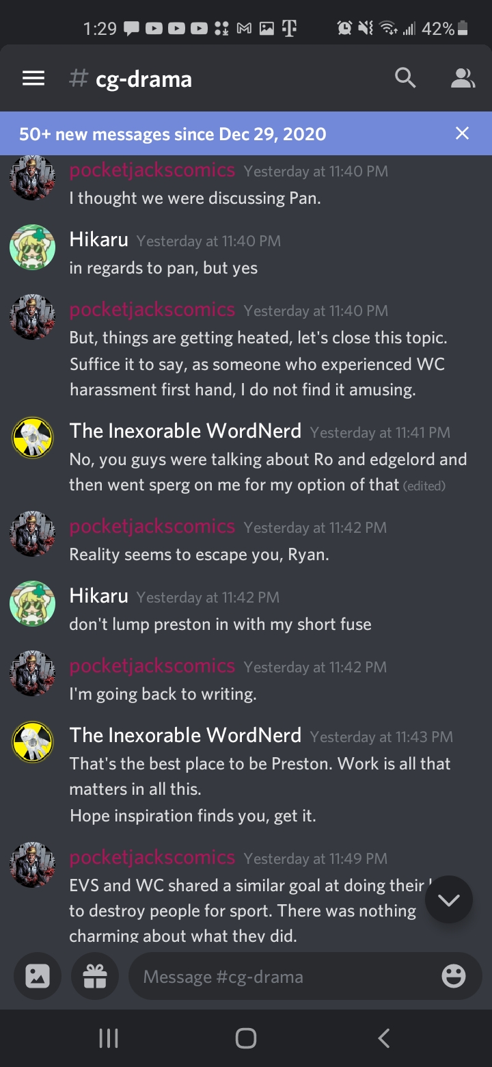The width and height of the screenshot is (492, 1067).
Task: Tap the Hikaru username at 11:42 PM
Action: tap(98, 596)
